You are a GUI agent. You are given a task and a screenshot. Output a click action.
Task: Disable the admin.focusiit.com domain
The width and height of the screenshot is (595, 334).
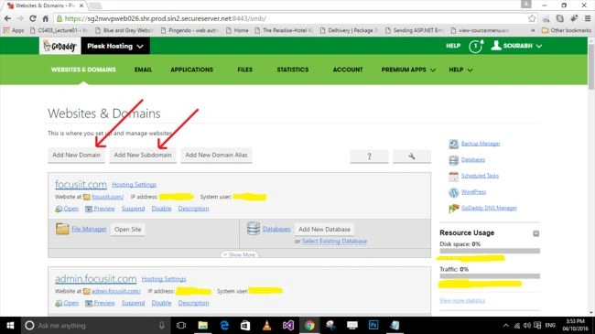point(161,303)
